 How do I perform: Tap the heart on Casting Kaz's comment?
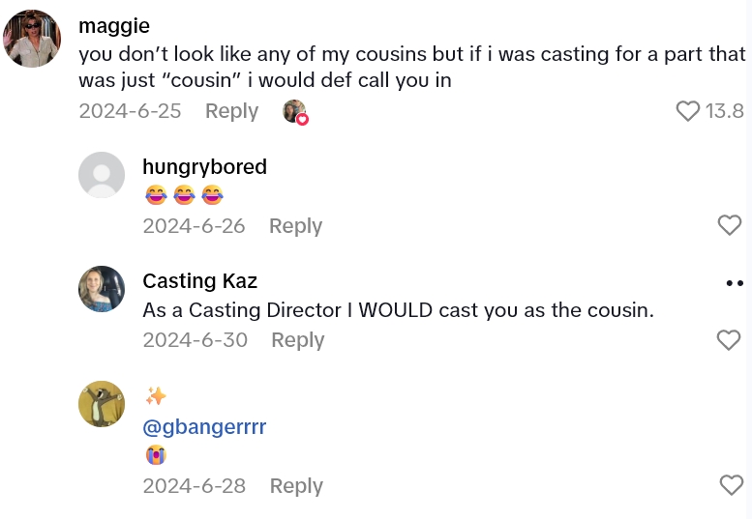[729, 340]
